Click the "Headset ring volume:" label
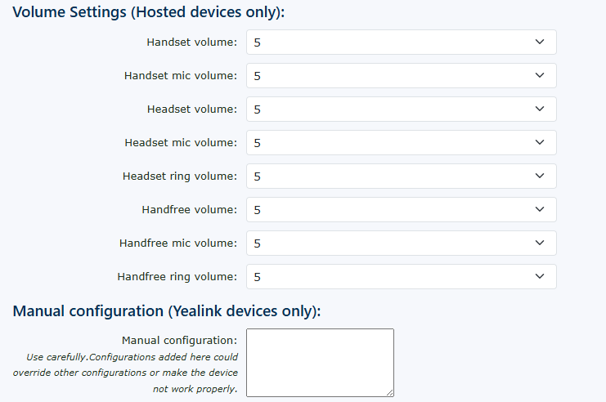The image size is (606, 402). pyautogui.click(x=180, y=176)
